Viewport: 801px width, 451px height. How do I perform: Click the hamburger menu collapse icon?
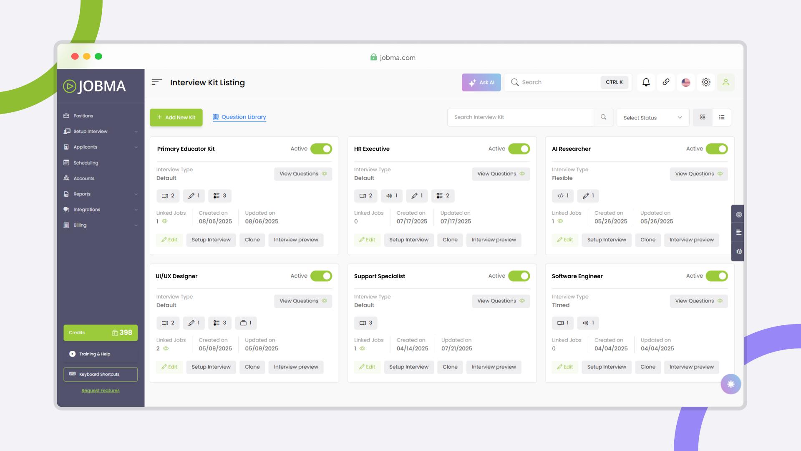click(156, 82)
